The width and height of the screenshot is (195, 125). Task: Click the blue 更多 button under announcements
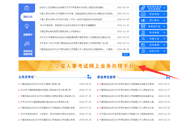(126, 55)
